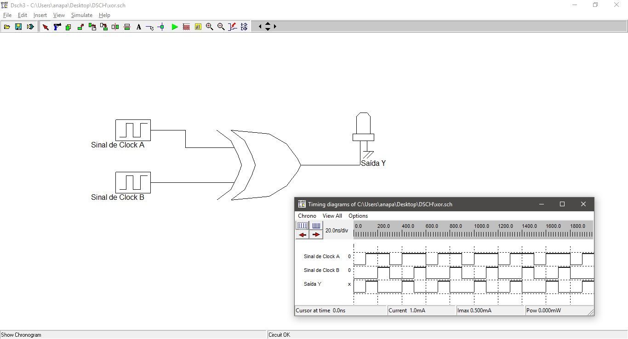Image resolution: width=628 pixels, height=339 pixels.
Task: Click View All in timing diagrams window
Action: pos(332,216)
